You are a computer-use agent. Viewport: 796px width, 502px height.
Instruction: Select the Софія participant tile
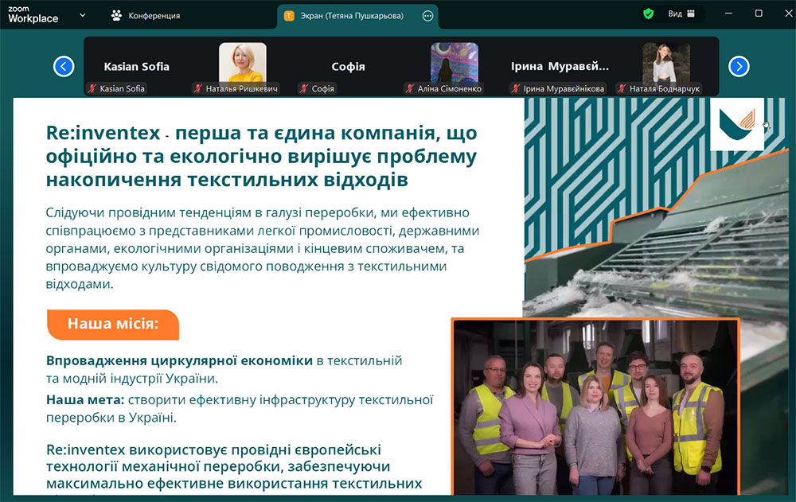(x=348, y=66)
